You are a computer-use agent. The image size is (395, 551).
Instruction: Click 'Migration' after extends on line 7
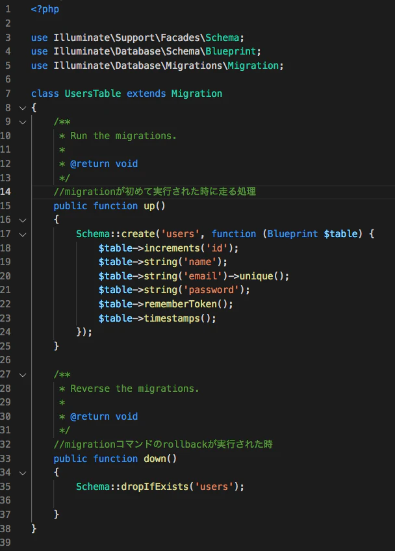(x=197, y=94)
